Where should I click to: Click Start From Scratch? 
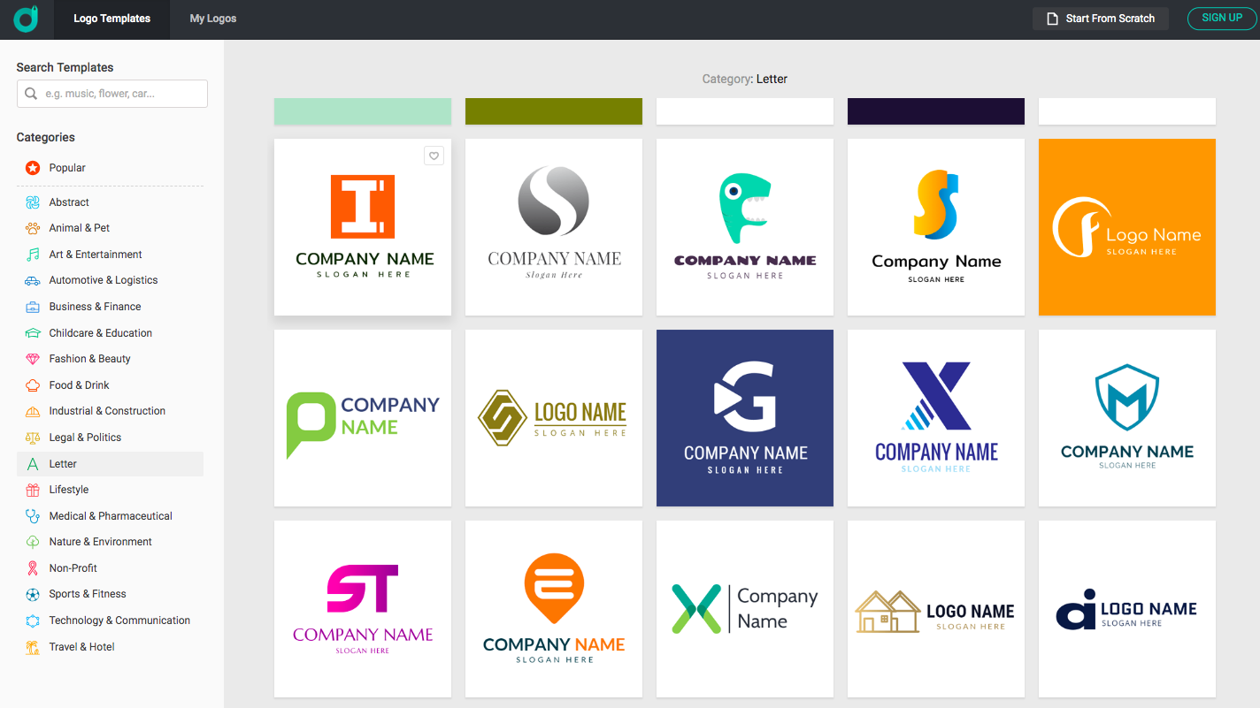pos(1100,18)
